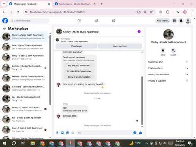Click the chat messages vertical scrollbar

coord(142,101)
